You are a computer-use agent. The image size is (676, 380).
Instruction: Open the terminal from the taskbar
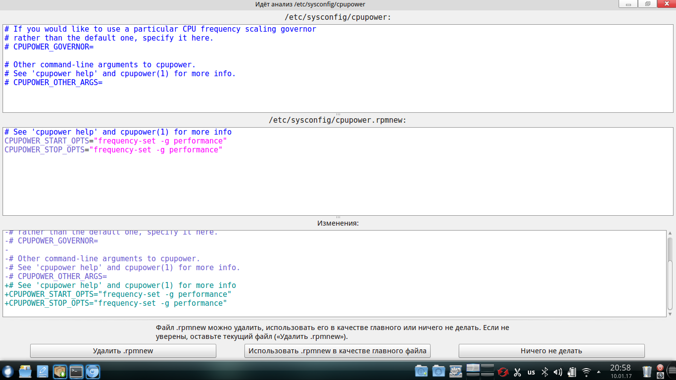76,371
